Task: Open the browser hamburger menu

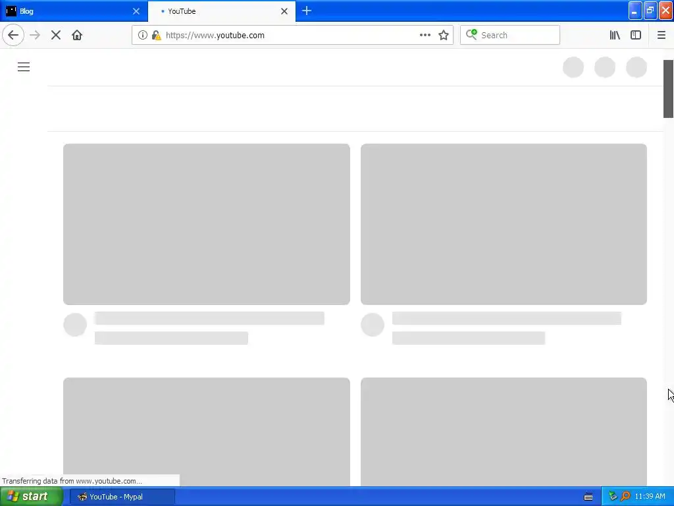Action: (x=661, y=36)
